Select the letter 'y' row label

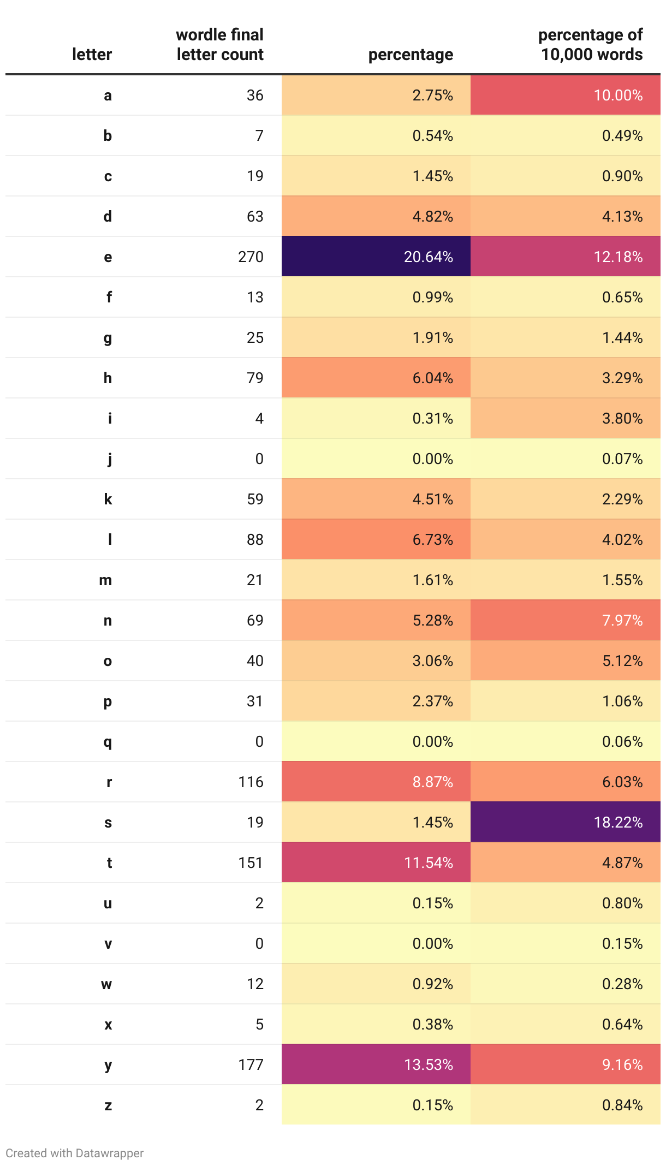(108, 1065)
